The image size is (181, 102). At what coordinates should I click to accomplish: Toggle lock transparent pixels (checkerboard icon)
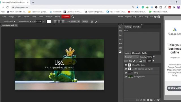(x=130, y=61)
